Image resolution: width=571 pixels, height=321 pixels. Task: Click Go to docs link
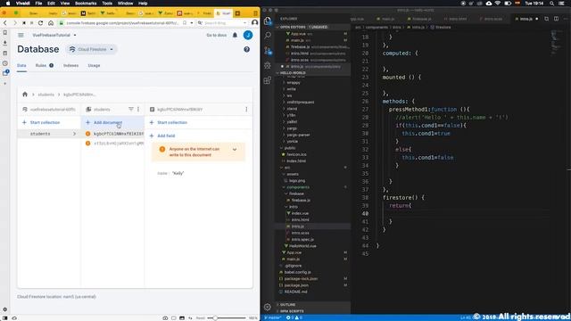pyautogui.click(x=216, y=36)
